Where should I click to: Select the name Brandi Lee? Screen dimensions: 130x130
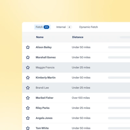[42, 88]
